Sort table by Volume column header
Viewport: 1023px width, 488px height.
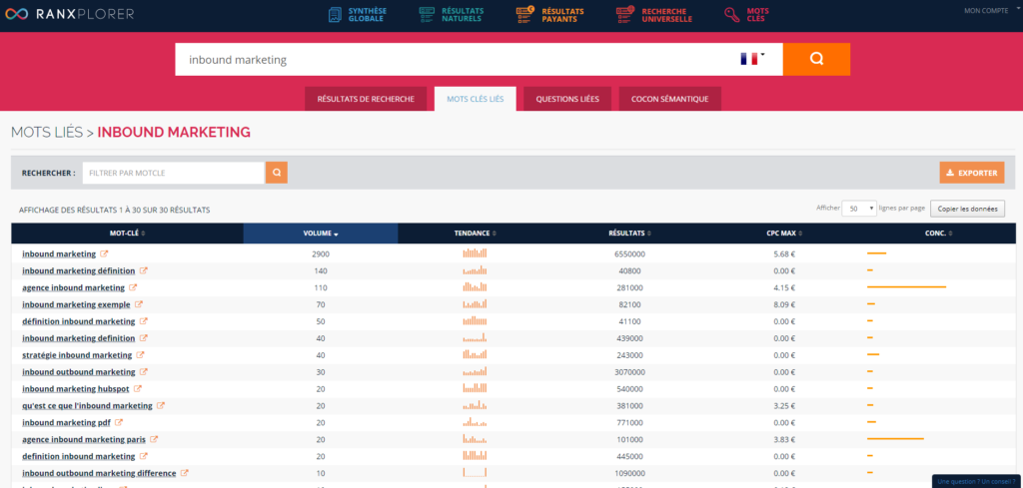[320, 234]
